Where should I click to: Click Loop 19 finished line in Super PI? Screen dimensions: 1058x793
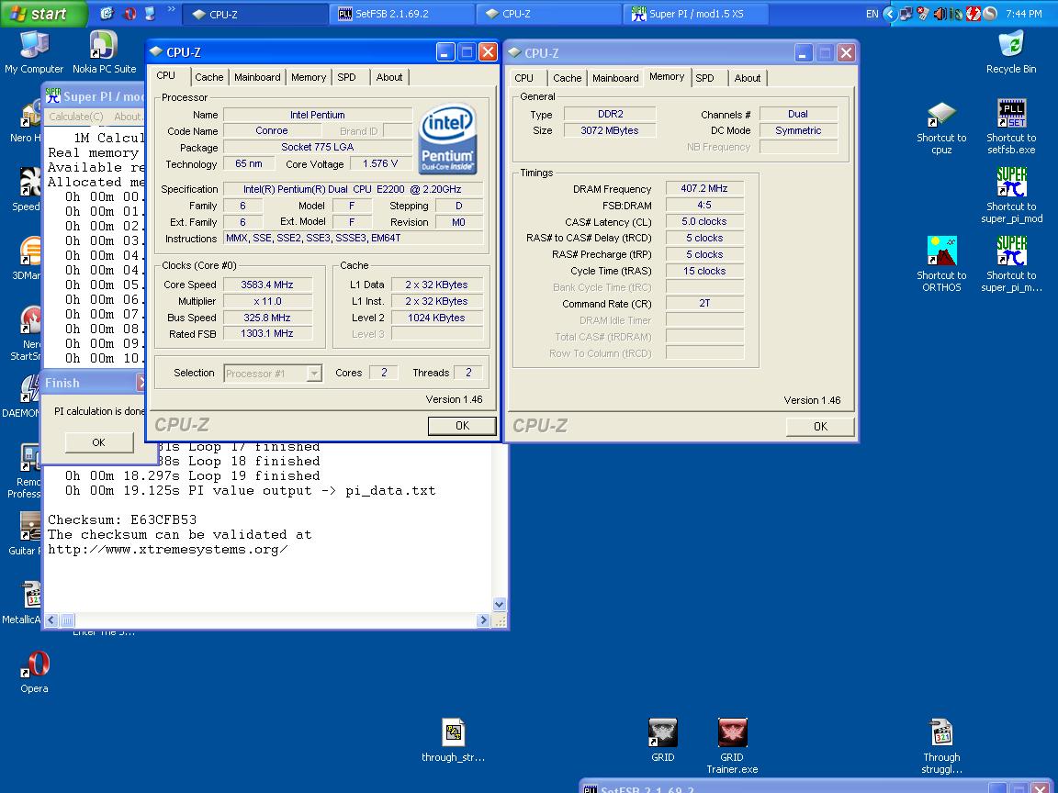pos(192,476)
